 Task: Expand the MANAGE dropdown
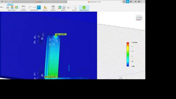[x=53, y=10]
